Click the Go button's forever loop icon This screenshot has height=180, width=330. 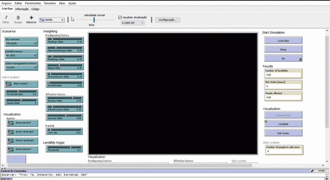pyautogui.click(x=300, y=60)
